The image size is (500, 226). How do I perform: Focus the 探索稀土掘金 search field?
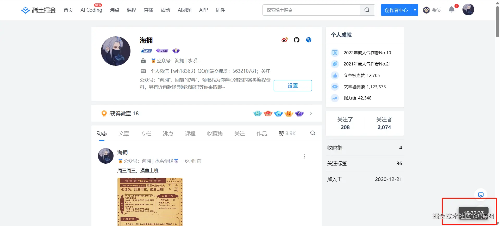pyautogui.click(x=311, y=10)
